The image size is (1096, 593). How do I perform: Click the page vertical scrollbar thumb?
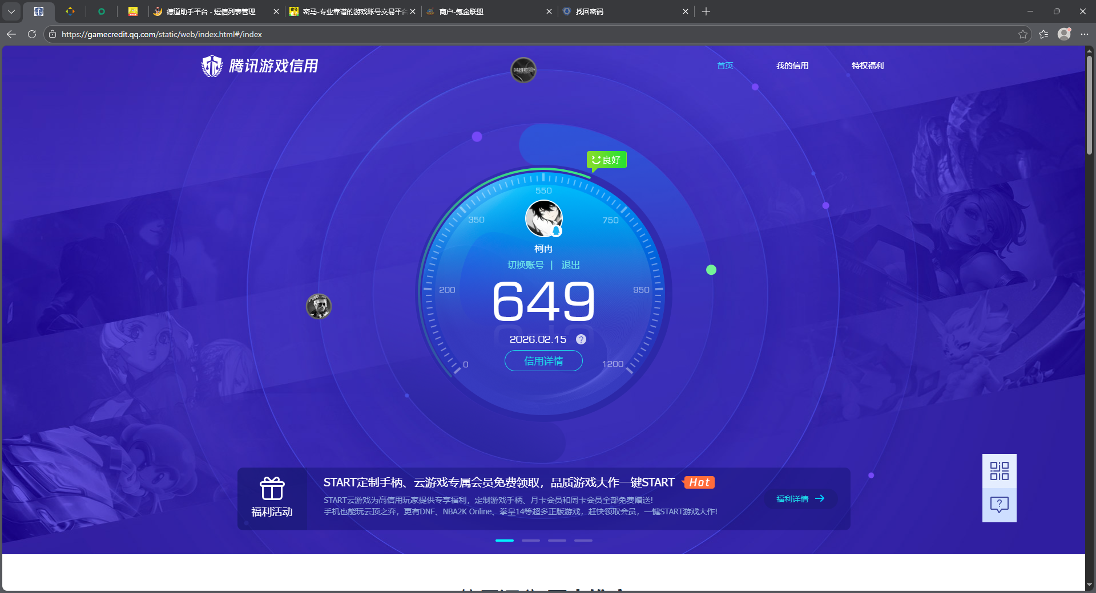coord(1089,105)
